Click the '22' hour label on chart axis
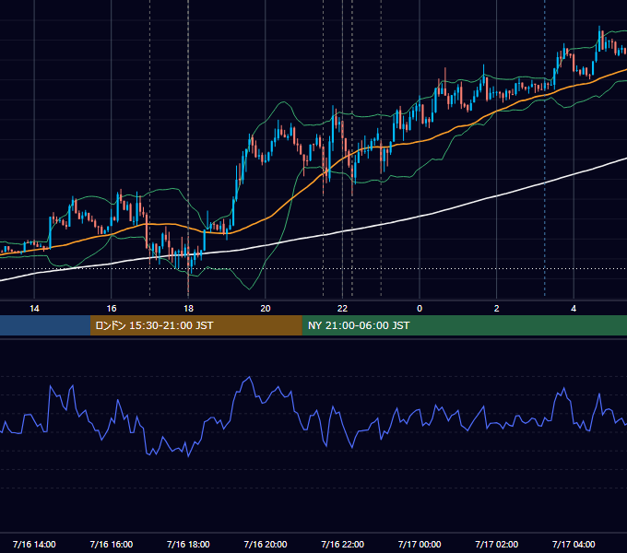 point(342,309)
